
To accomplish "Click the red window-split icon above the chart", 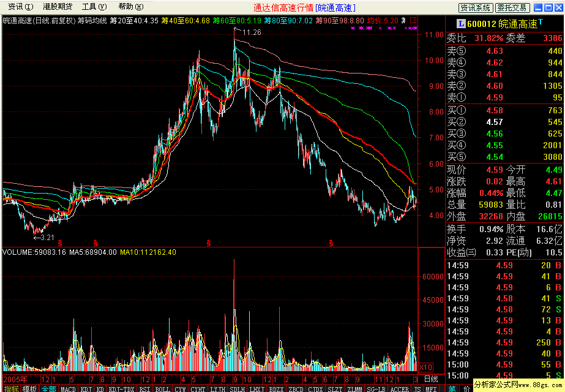I will (x=413, y=20).
